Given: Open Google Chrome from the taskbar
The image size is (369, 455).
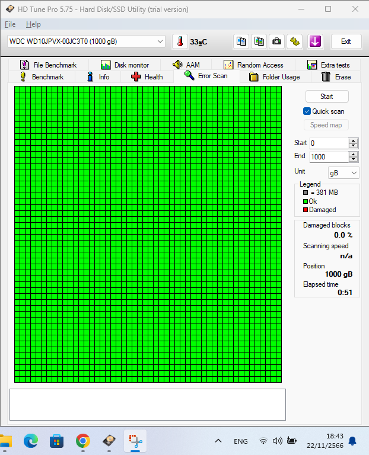Looking at the screenshot, I should (x=83, y=441).
